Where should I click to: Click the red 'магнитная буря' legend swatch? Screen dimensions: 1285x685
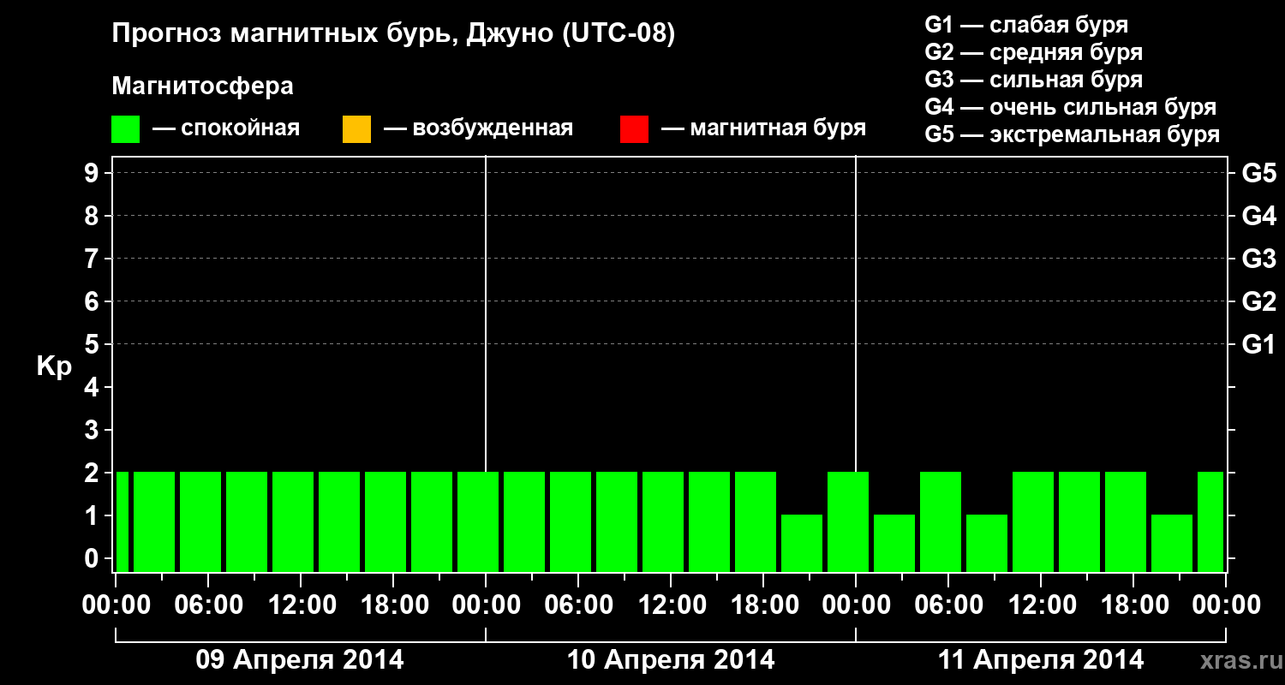coord(634,129)
